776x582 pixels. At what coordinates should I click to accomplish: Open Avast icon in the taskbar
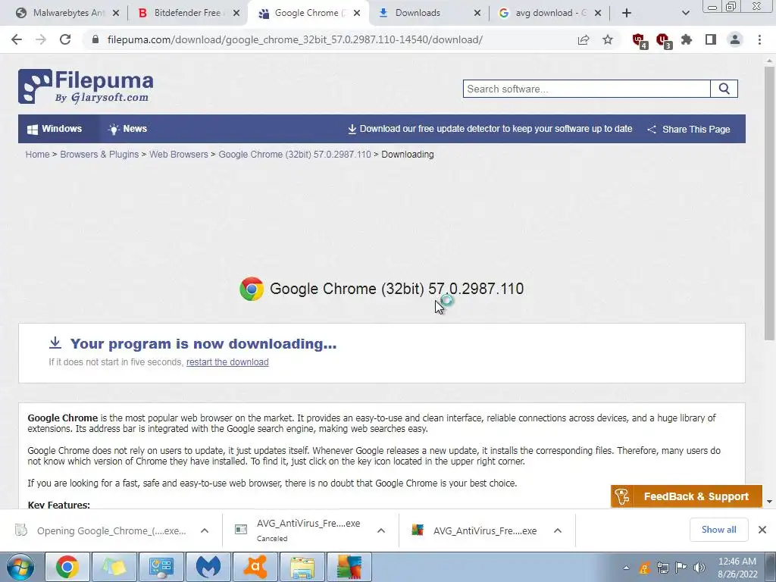(x=255, y=567)
